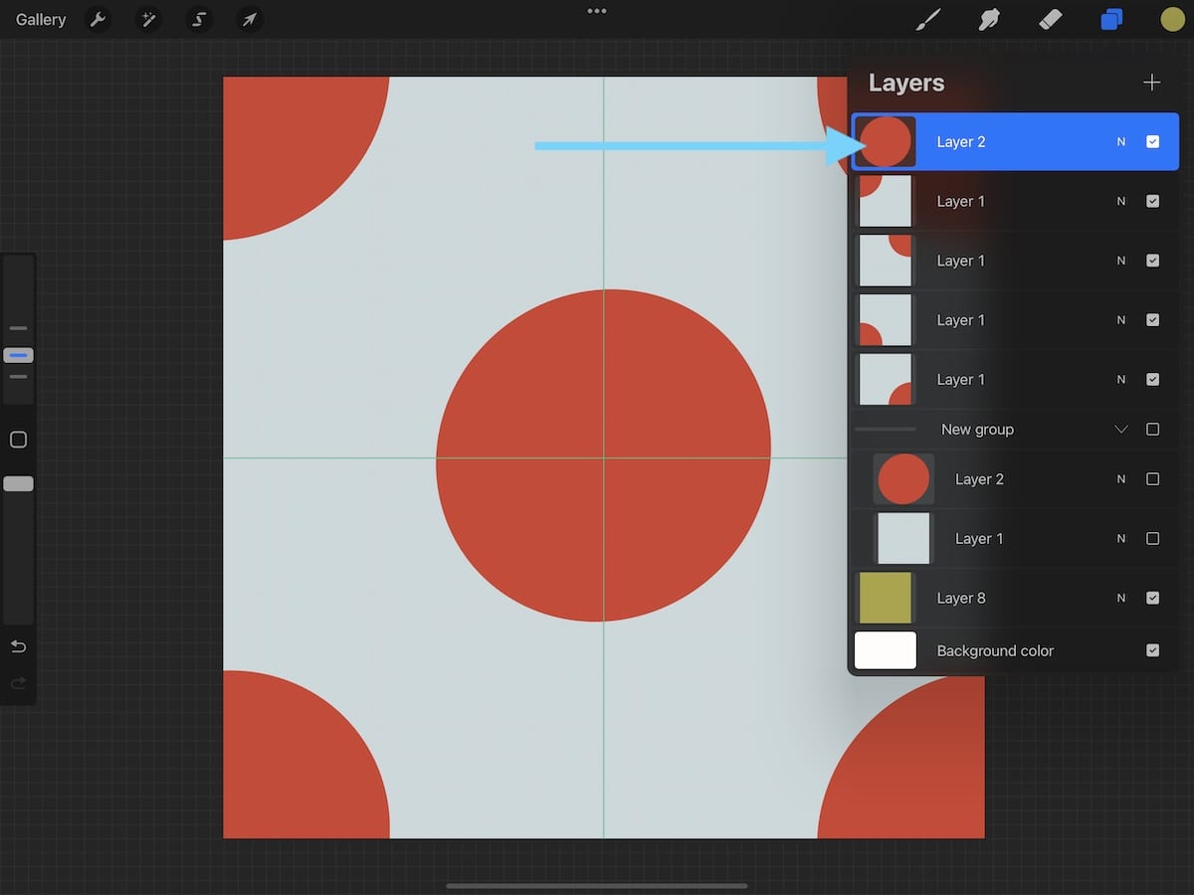
Task: Open blend mode N on Layer 8
Action: 1121,599
